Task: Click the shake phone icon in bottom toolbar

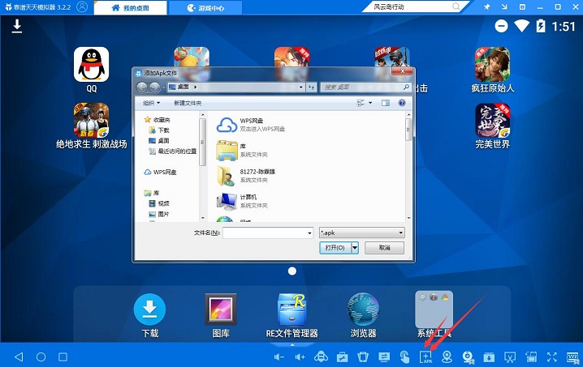Action: point(363,357)
